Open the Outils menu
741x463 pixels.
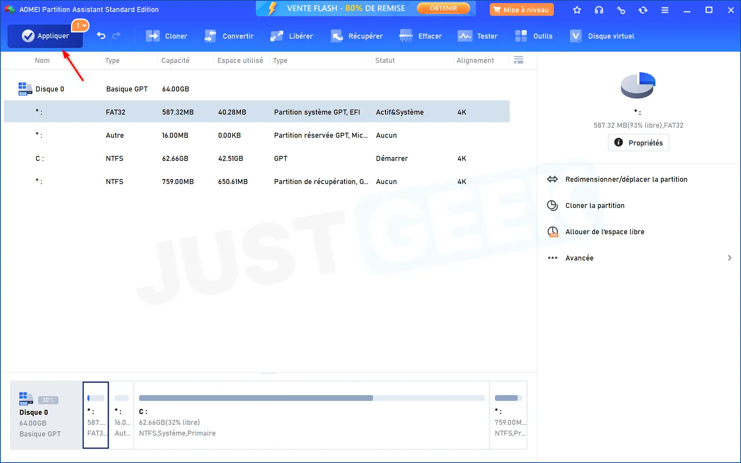(x=534, y=36)
